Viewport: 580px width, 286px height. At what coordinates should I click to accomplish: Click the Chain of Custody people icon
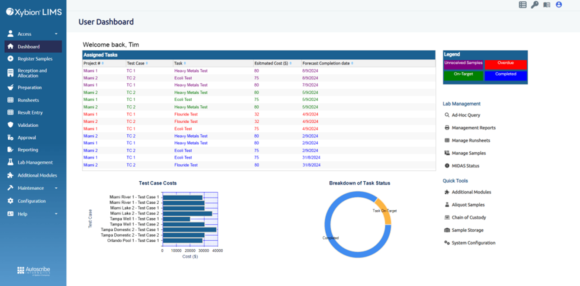coord(447,217)
